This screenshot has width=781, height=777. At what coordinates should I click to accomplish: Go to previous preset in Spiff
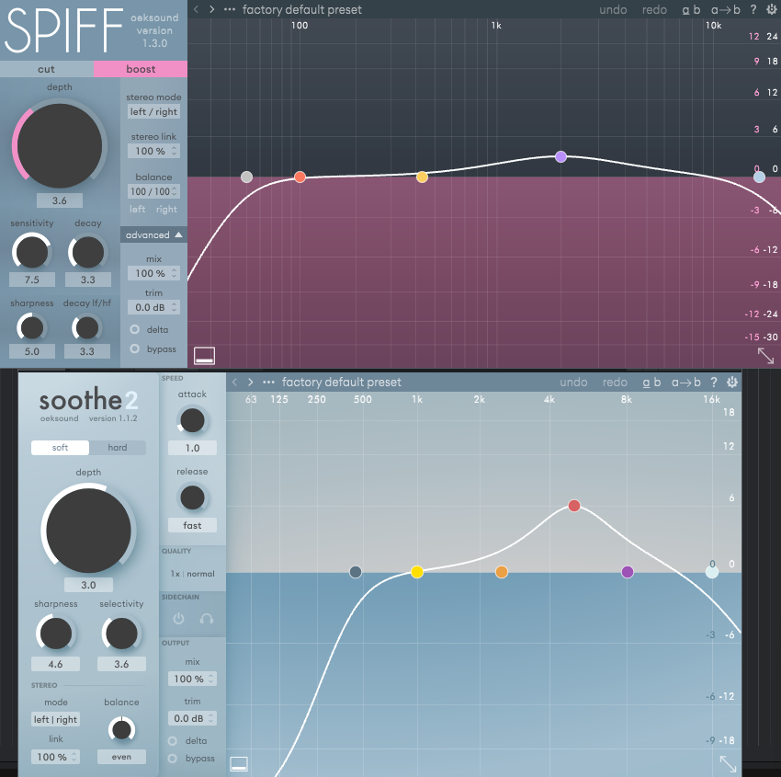point(197,9)
